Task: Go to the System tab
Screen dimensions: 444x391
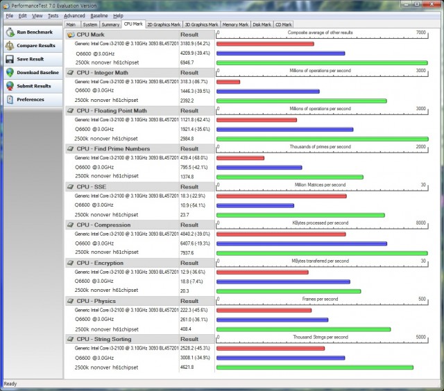Action: pyautogui.click(x=90, y=24)
